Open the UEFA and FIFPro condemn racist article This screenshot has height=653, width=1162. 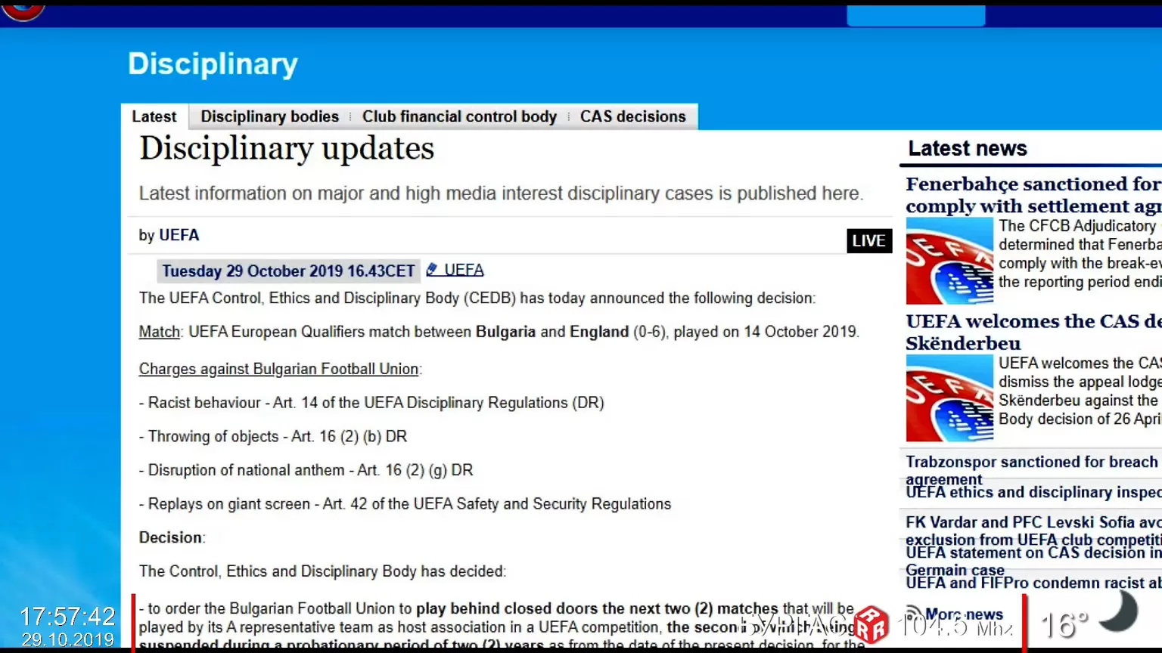tap(1033, 583)
